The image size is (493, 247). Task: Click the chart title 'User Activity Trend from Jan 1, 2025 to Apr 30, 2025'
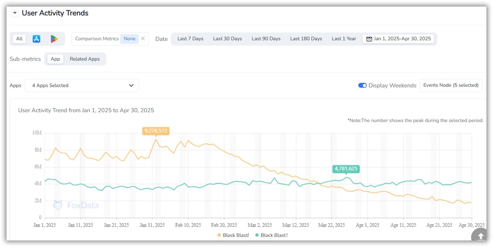pyautogui.click(x=86, y=110)
